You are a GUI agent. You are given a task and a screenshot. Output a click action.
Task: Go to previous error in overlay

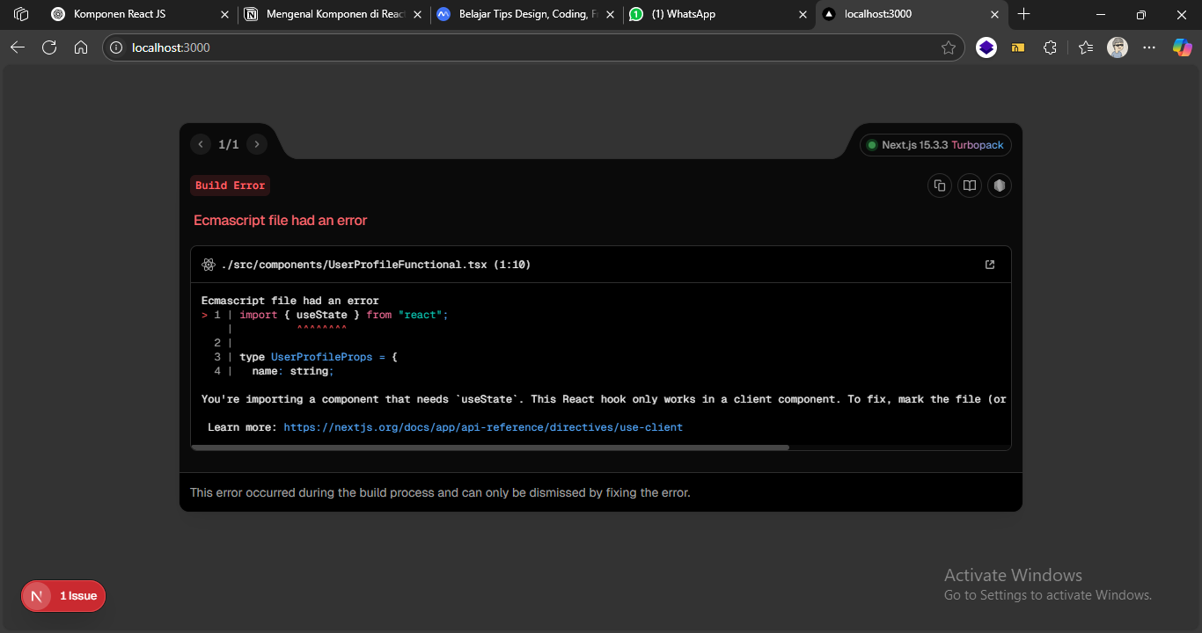(201, 144)
